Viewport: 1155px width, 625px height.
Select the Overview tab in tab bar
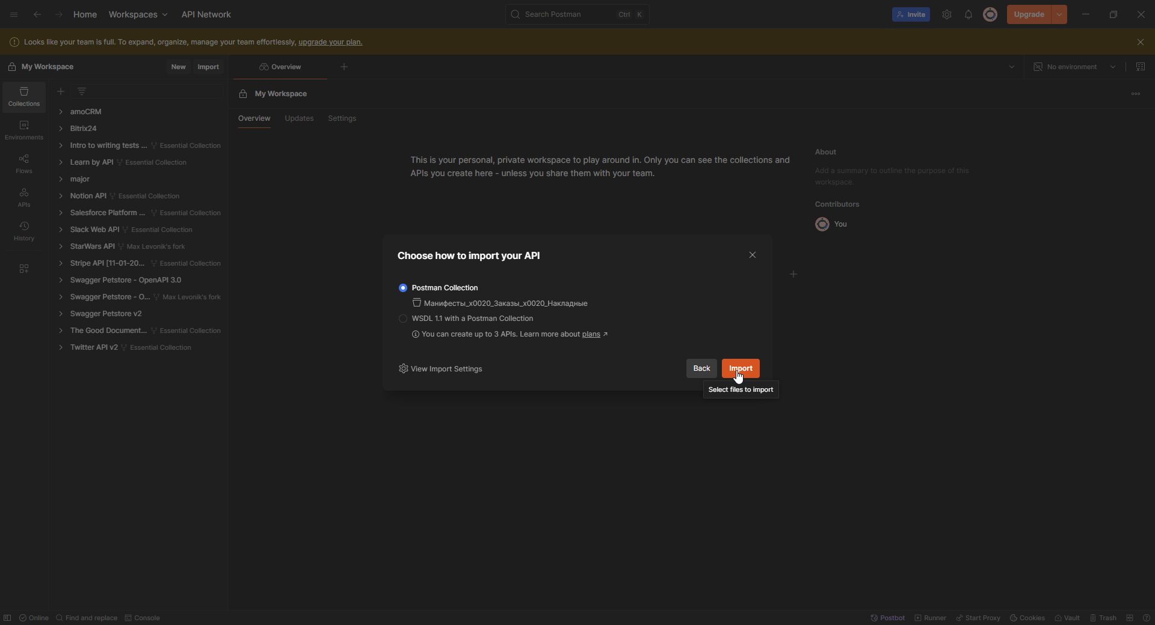pos(280,67)
